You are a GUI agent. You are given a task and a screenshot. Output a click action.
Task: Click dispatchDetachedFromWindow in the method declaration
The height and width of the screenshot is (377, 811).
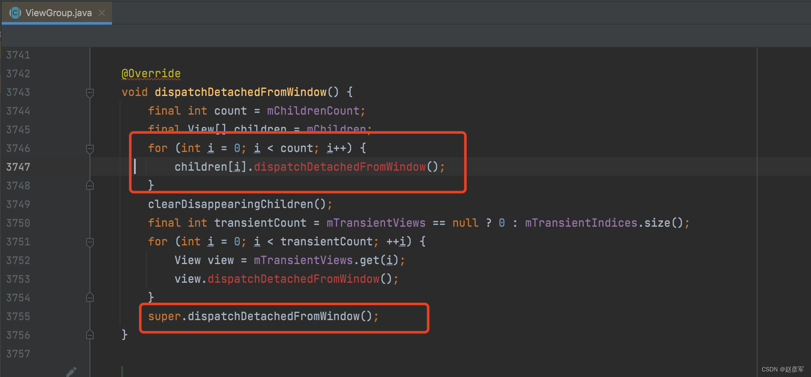(x=241, y=93)
